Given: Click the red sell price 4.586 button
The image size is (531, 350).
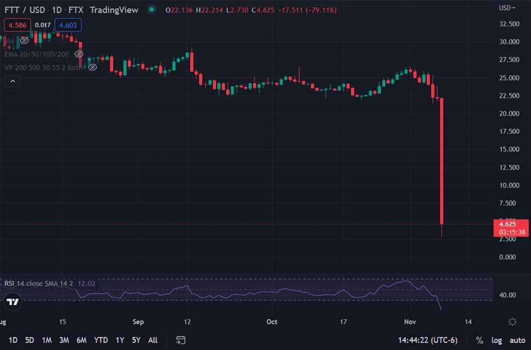Looking at the screenshot, I should [x=18, y=25].
